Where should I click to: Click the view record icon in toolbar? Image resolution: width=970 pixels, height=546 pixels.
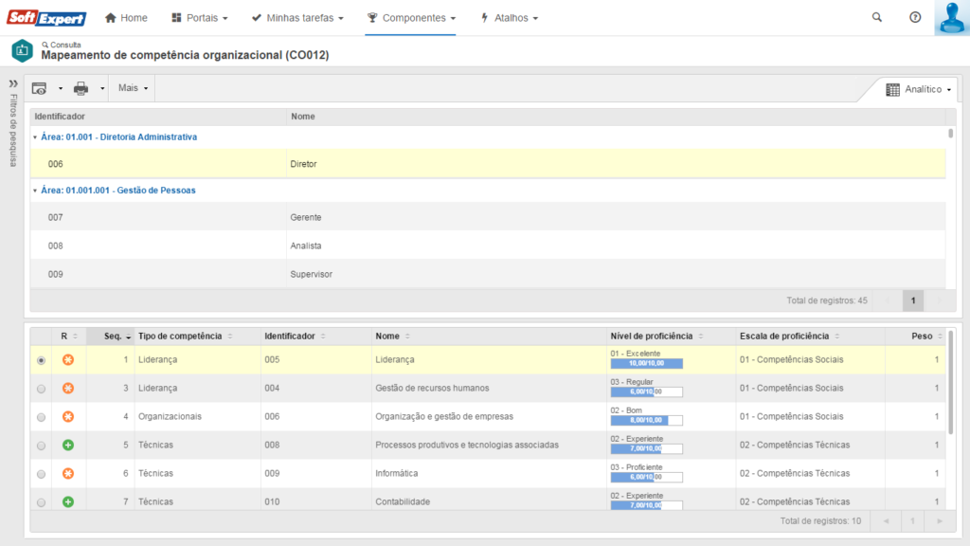(x=39, y=88)
